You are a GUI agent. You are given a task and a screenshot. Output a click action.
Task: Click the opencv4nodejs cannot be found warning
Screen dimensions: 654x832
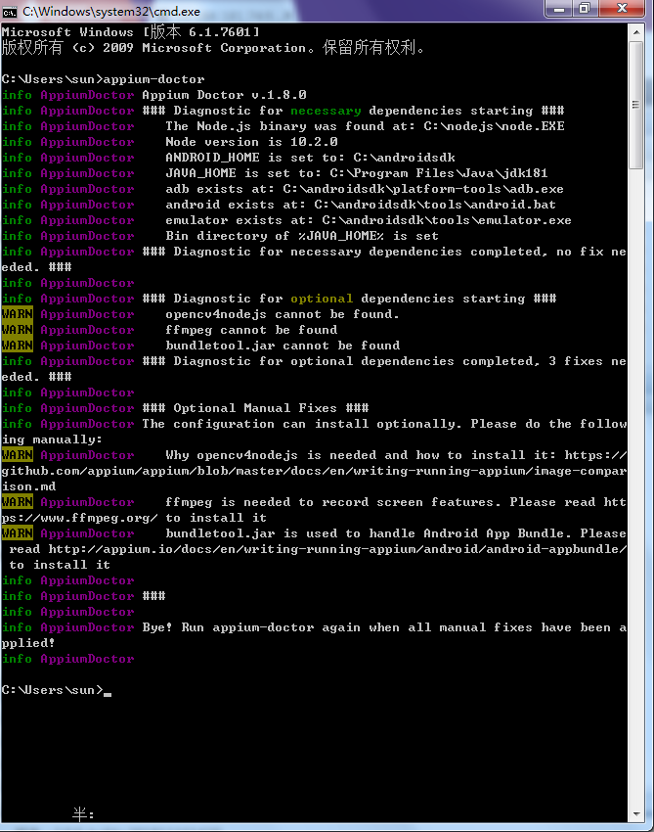point(283,314)
